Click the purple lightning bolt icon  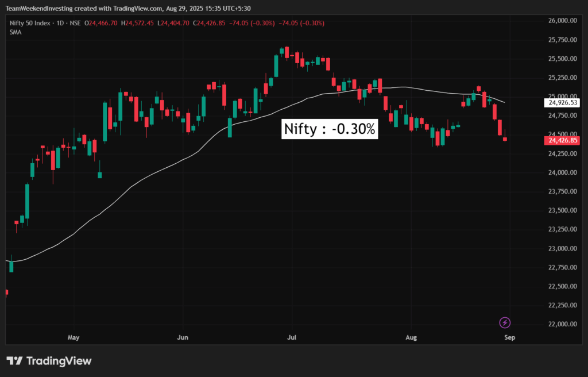[505, 322]
